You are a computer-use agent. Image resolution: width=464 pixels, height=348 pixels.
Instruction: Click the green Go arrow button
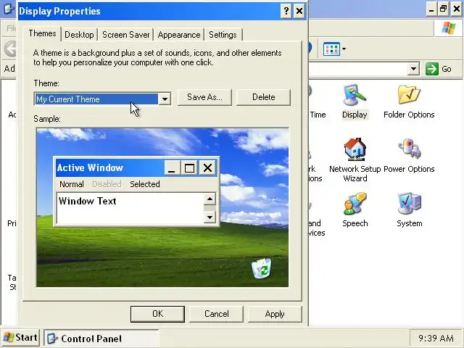[432, 69]
